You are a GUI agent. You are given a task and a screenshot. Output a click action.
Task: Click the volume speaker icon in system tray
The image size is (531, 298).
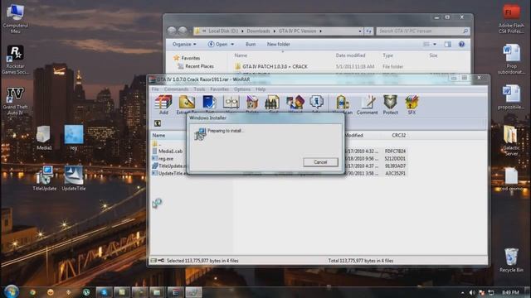tap(472, 292)
